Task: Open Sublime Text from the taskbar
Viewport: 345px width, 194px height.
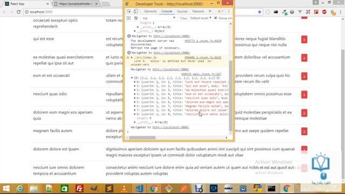Action: (x=109, y=189)
